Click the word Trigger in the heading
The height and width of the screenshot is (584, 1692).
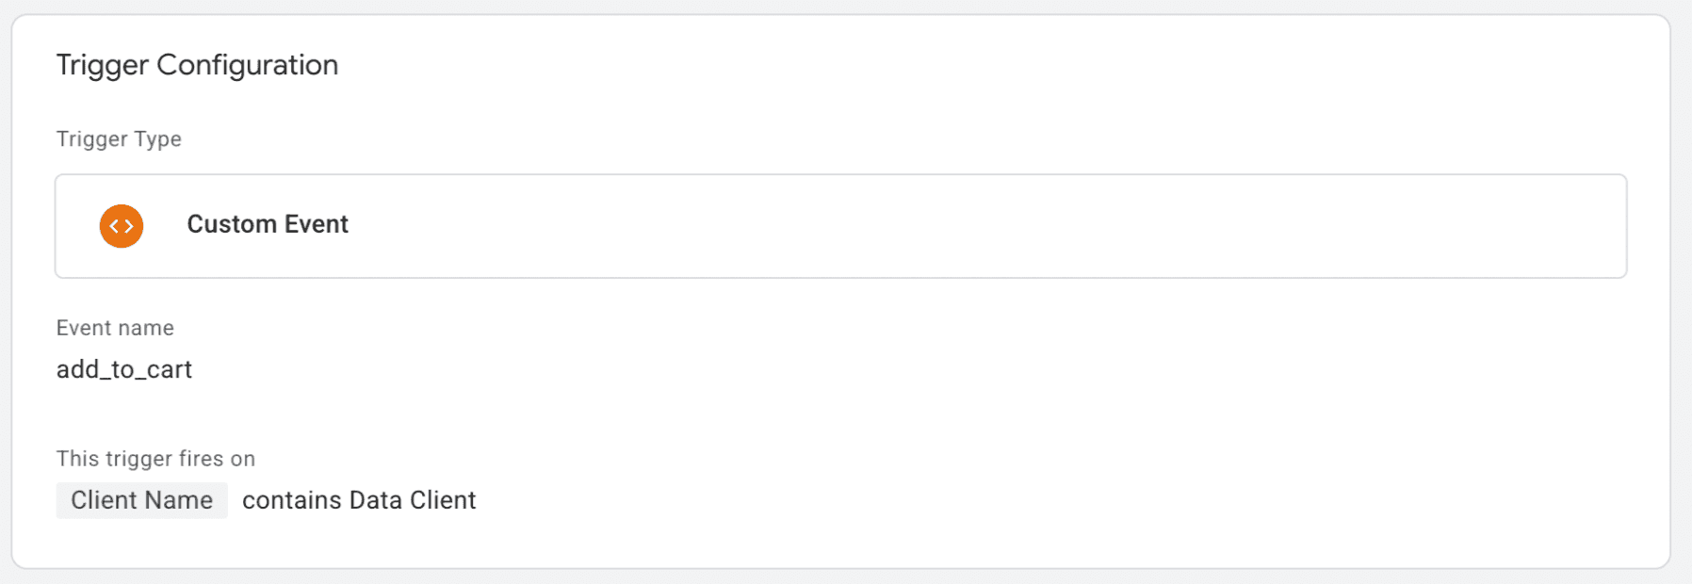pos(102,65)
